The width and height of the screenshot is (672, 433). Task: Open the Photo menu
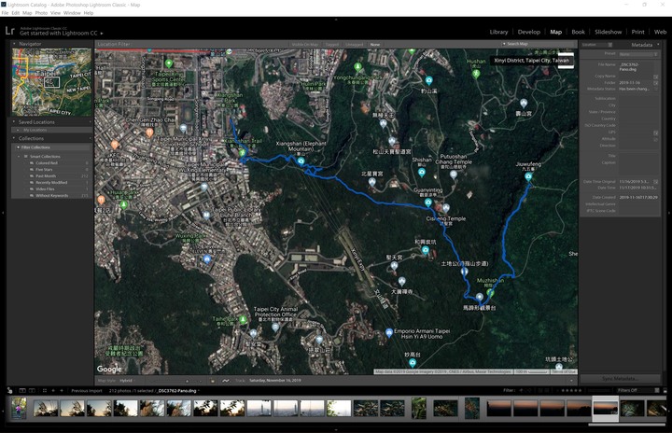click(x=41, y=13)
